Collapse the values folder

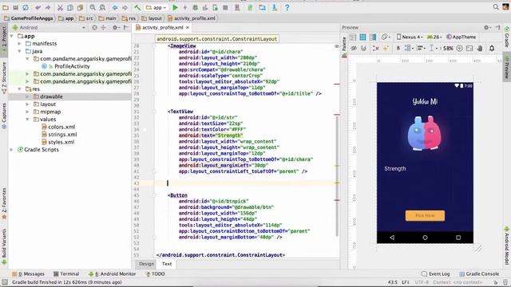click(27, 120)
